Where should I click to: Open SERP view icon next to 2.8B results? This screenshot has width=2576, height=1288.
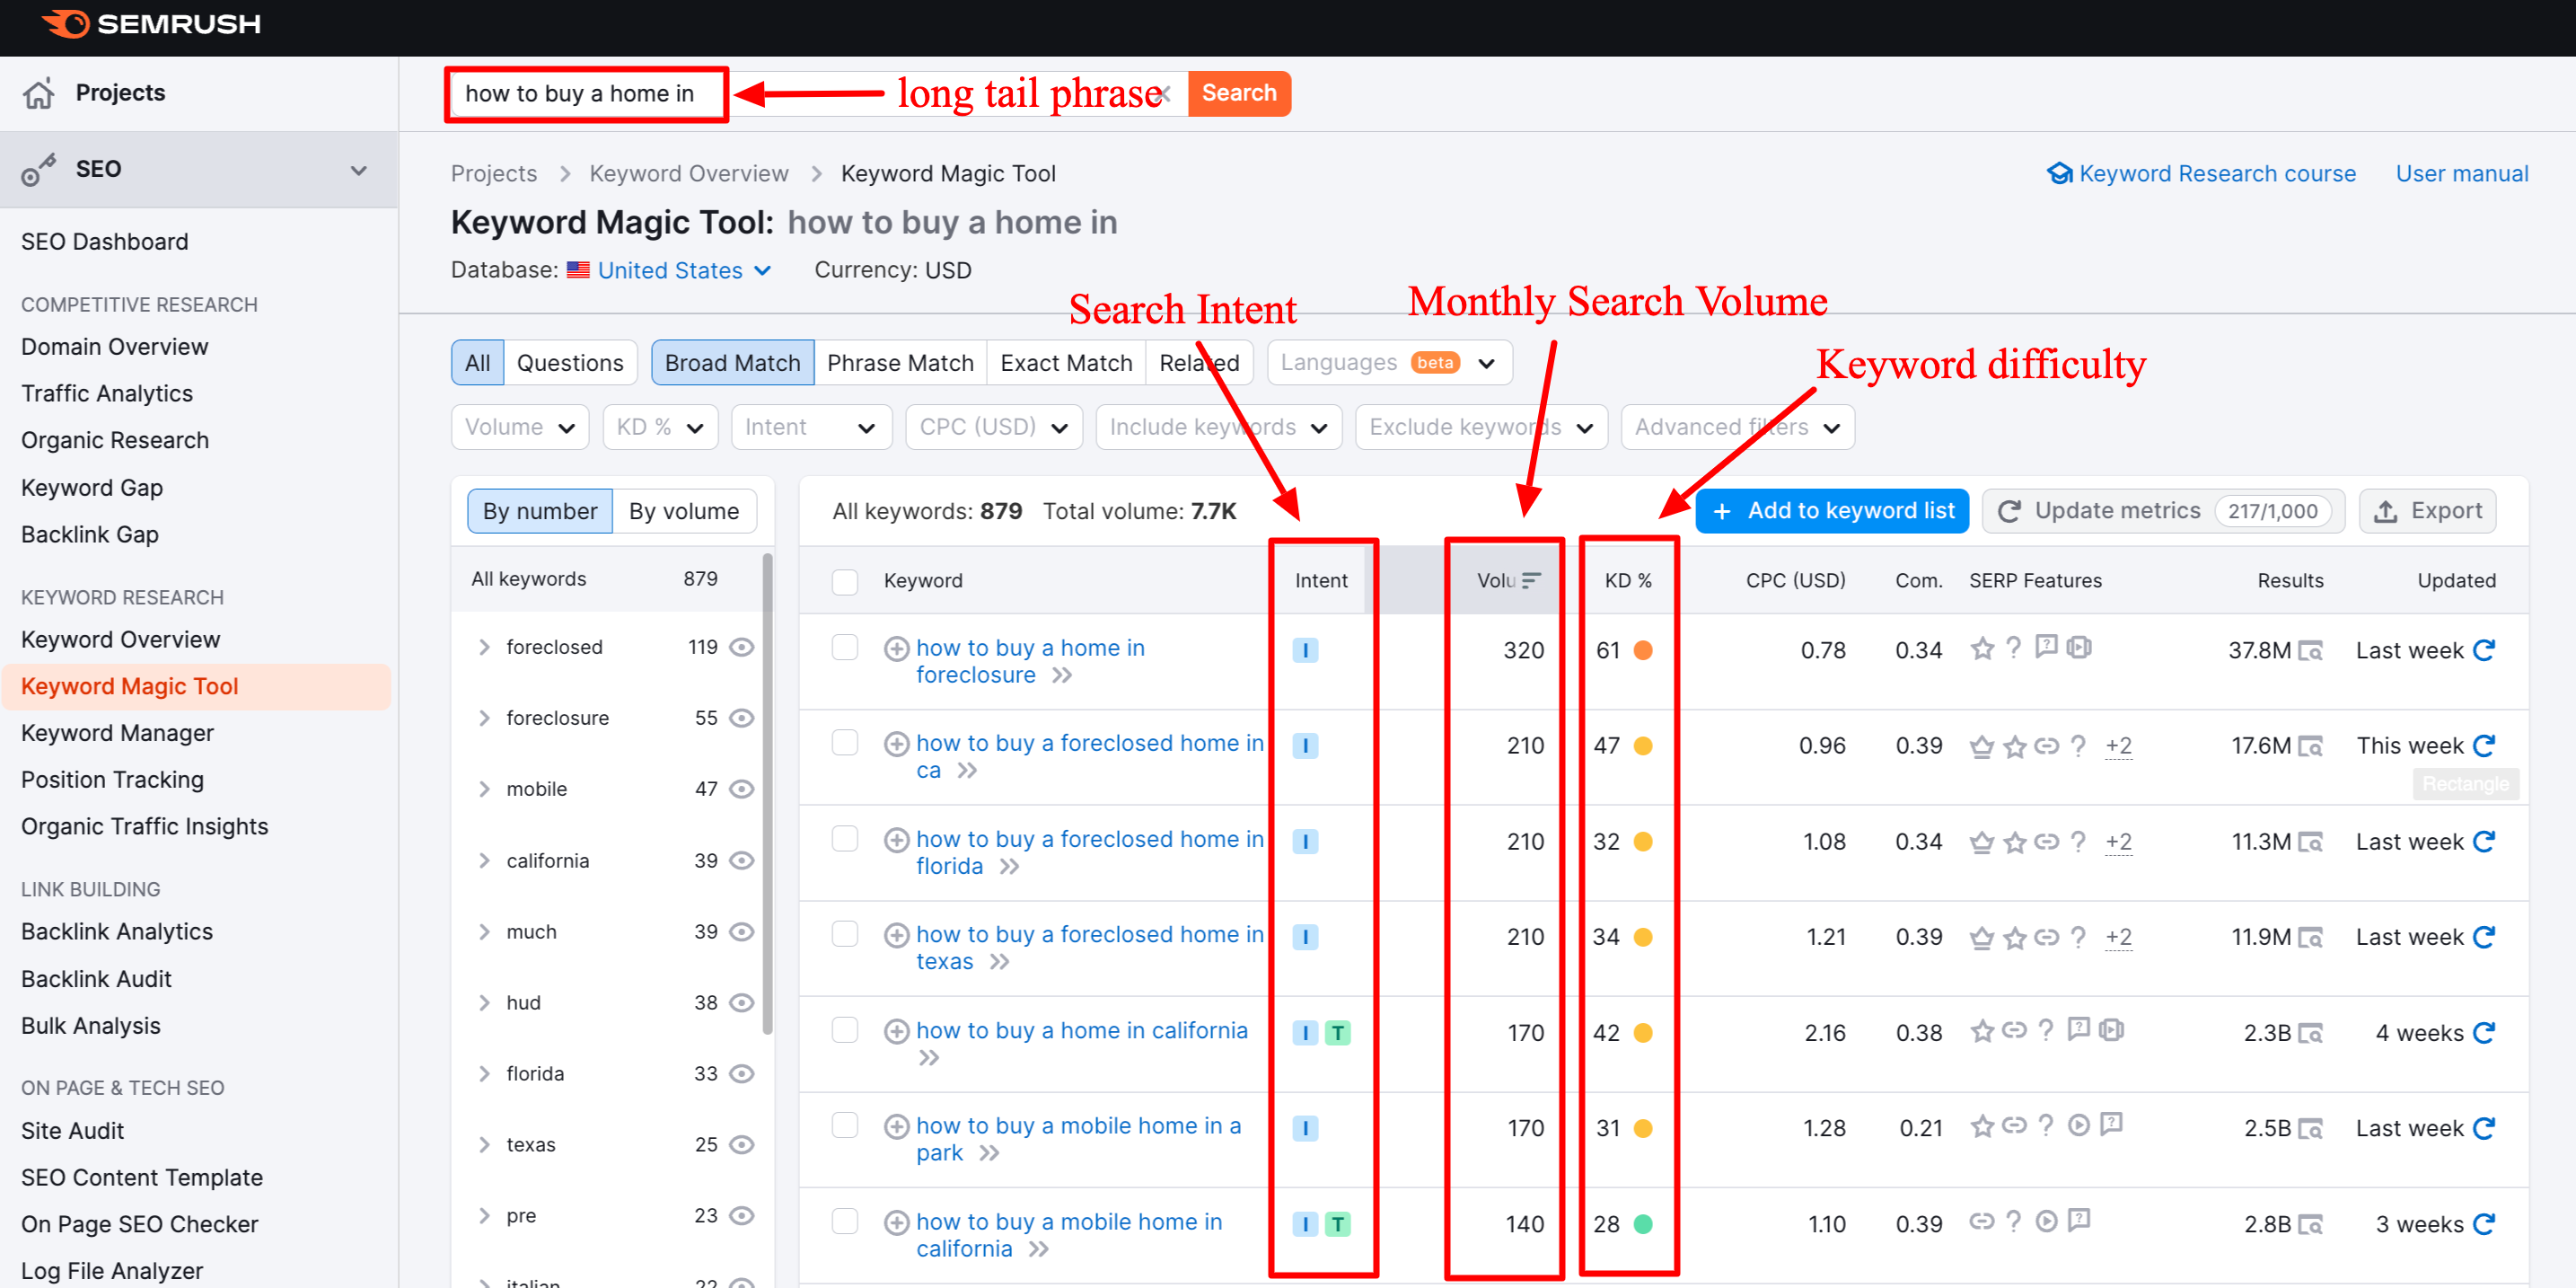[2310, 1225]
